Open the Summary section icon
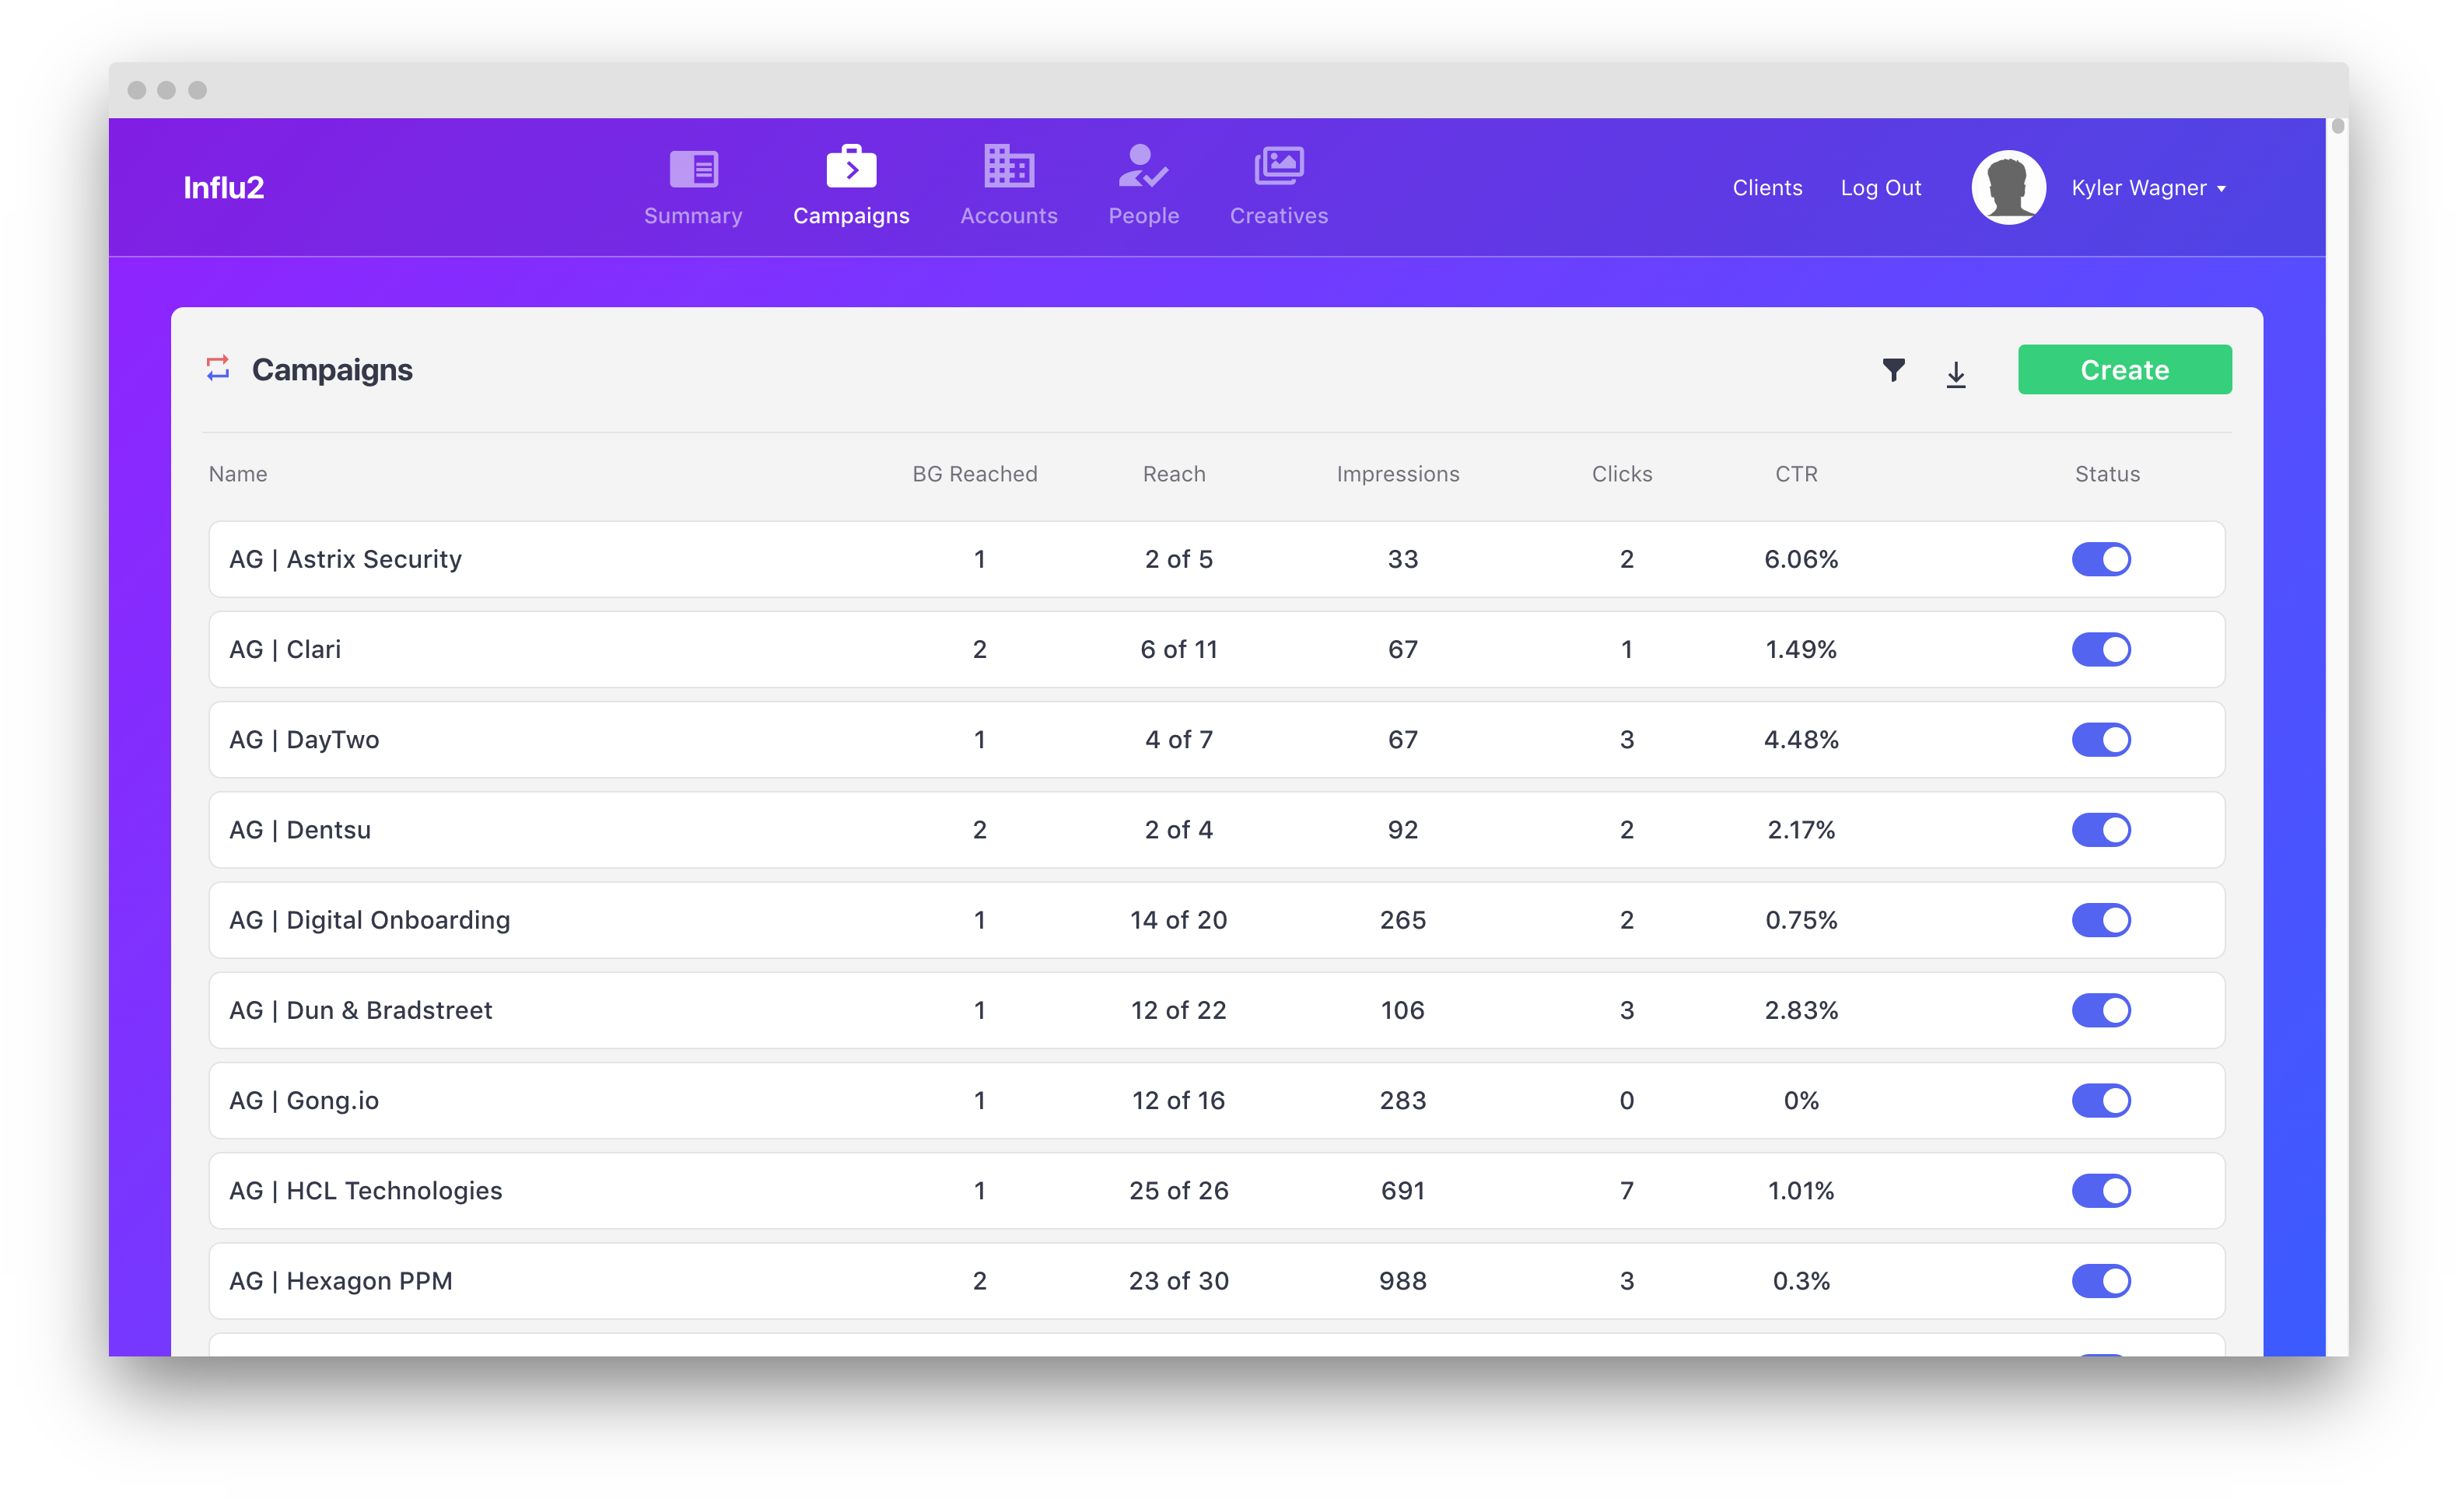Image resolution: width=2458 pixels, height=1512 pixels. 693,168
